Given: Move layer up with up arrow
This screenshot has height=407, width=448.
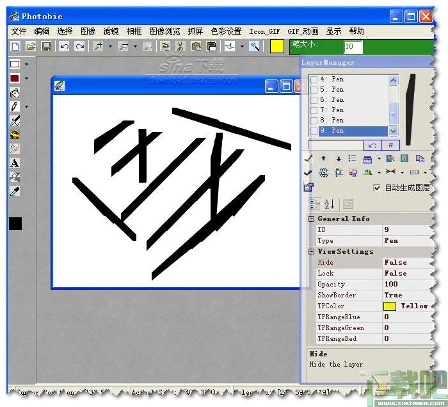Looking at the screenshot, I should [323, 158].
